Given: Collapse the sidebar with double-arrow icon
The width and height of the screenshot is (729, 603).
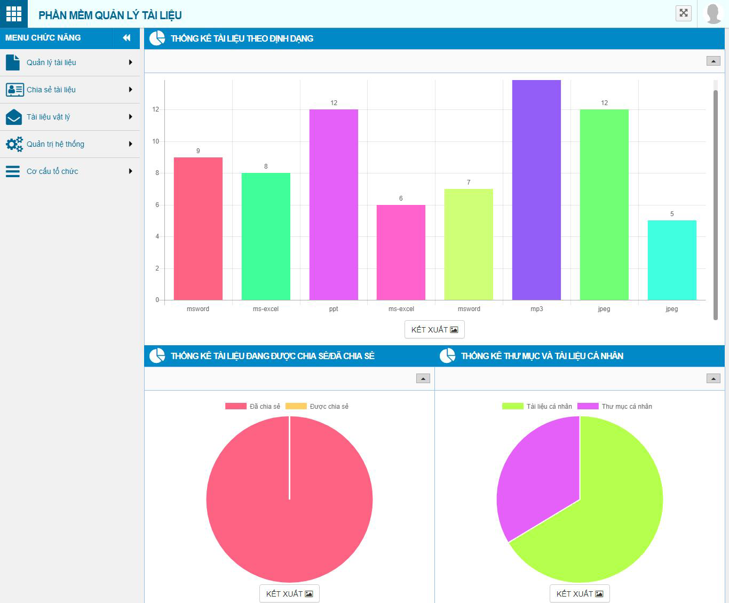Looking at the screenshot, I should (x=126, y=38).
